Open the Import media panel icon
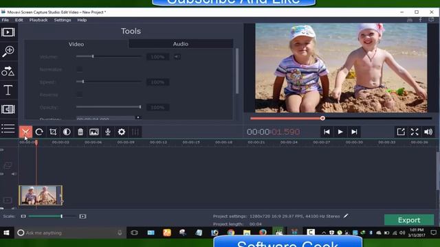The image size is (440, 247). tap(8, 32)
